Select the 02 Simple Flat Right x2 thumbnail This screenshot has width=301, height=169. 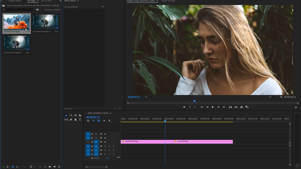[45, 22]
